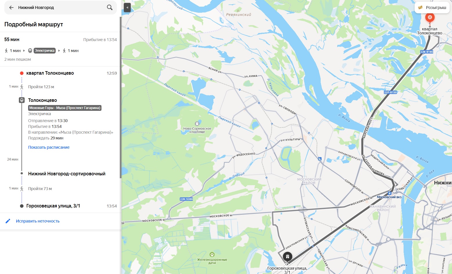Click the Гороховецкая улица destination pin
Screen dimensions: 452x274
pos(287,257)
